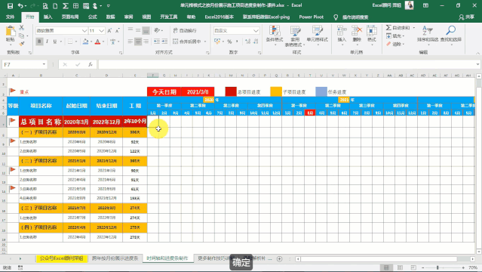Click the Orientation text angle icon

coord(157,30)
